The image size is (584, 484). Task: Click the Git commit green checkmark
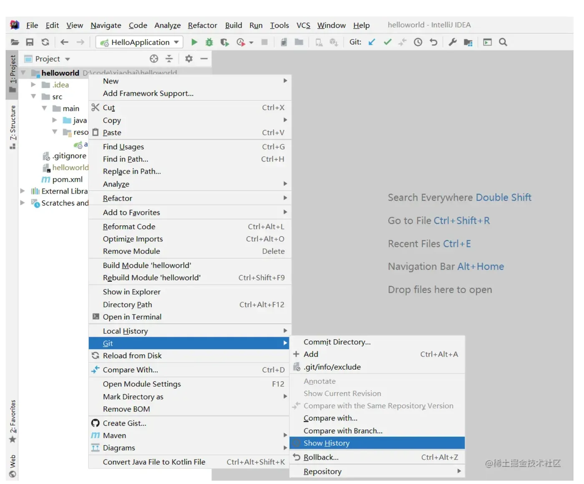pos(388,42)
